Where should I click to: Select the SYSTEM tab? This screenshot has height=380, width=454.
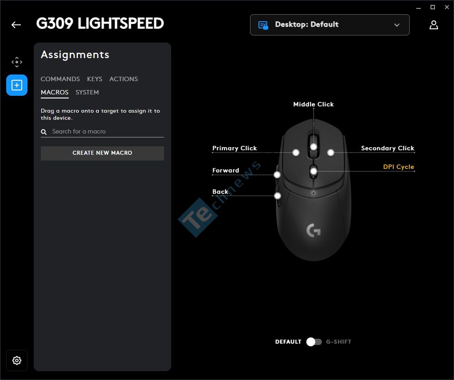87,92
